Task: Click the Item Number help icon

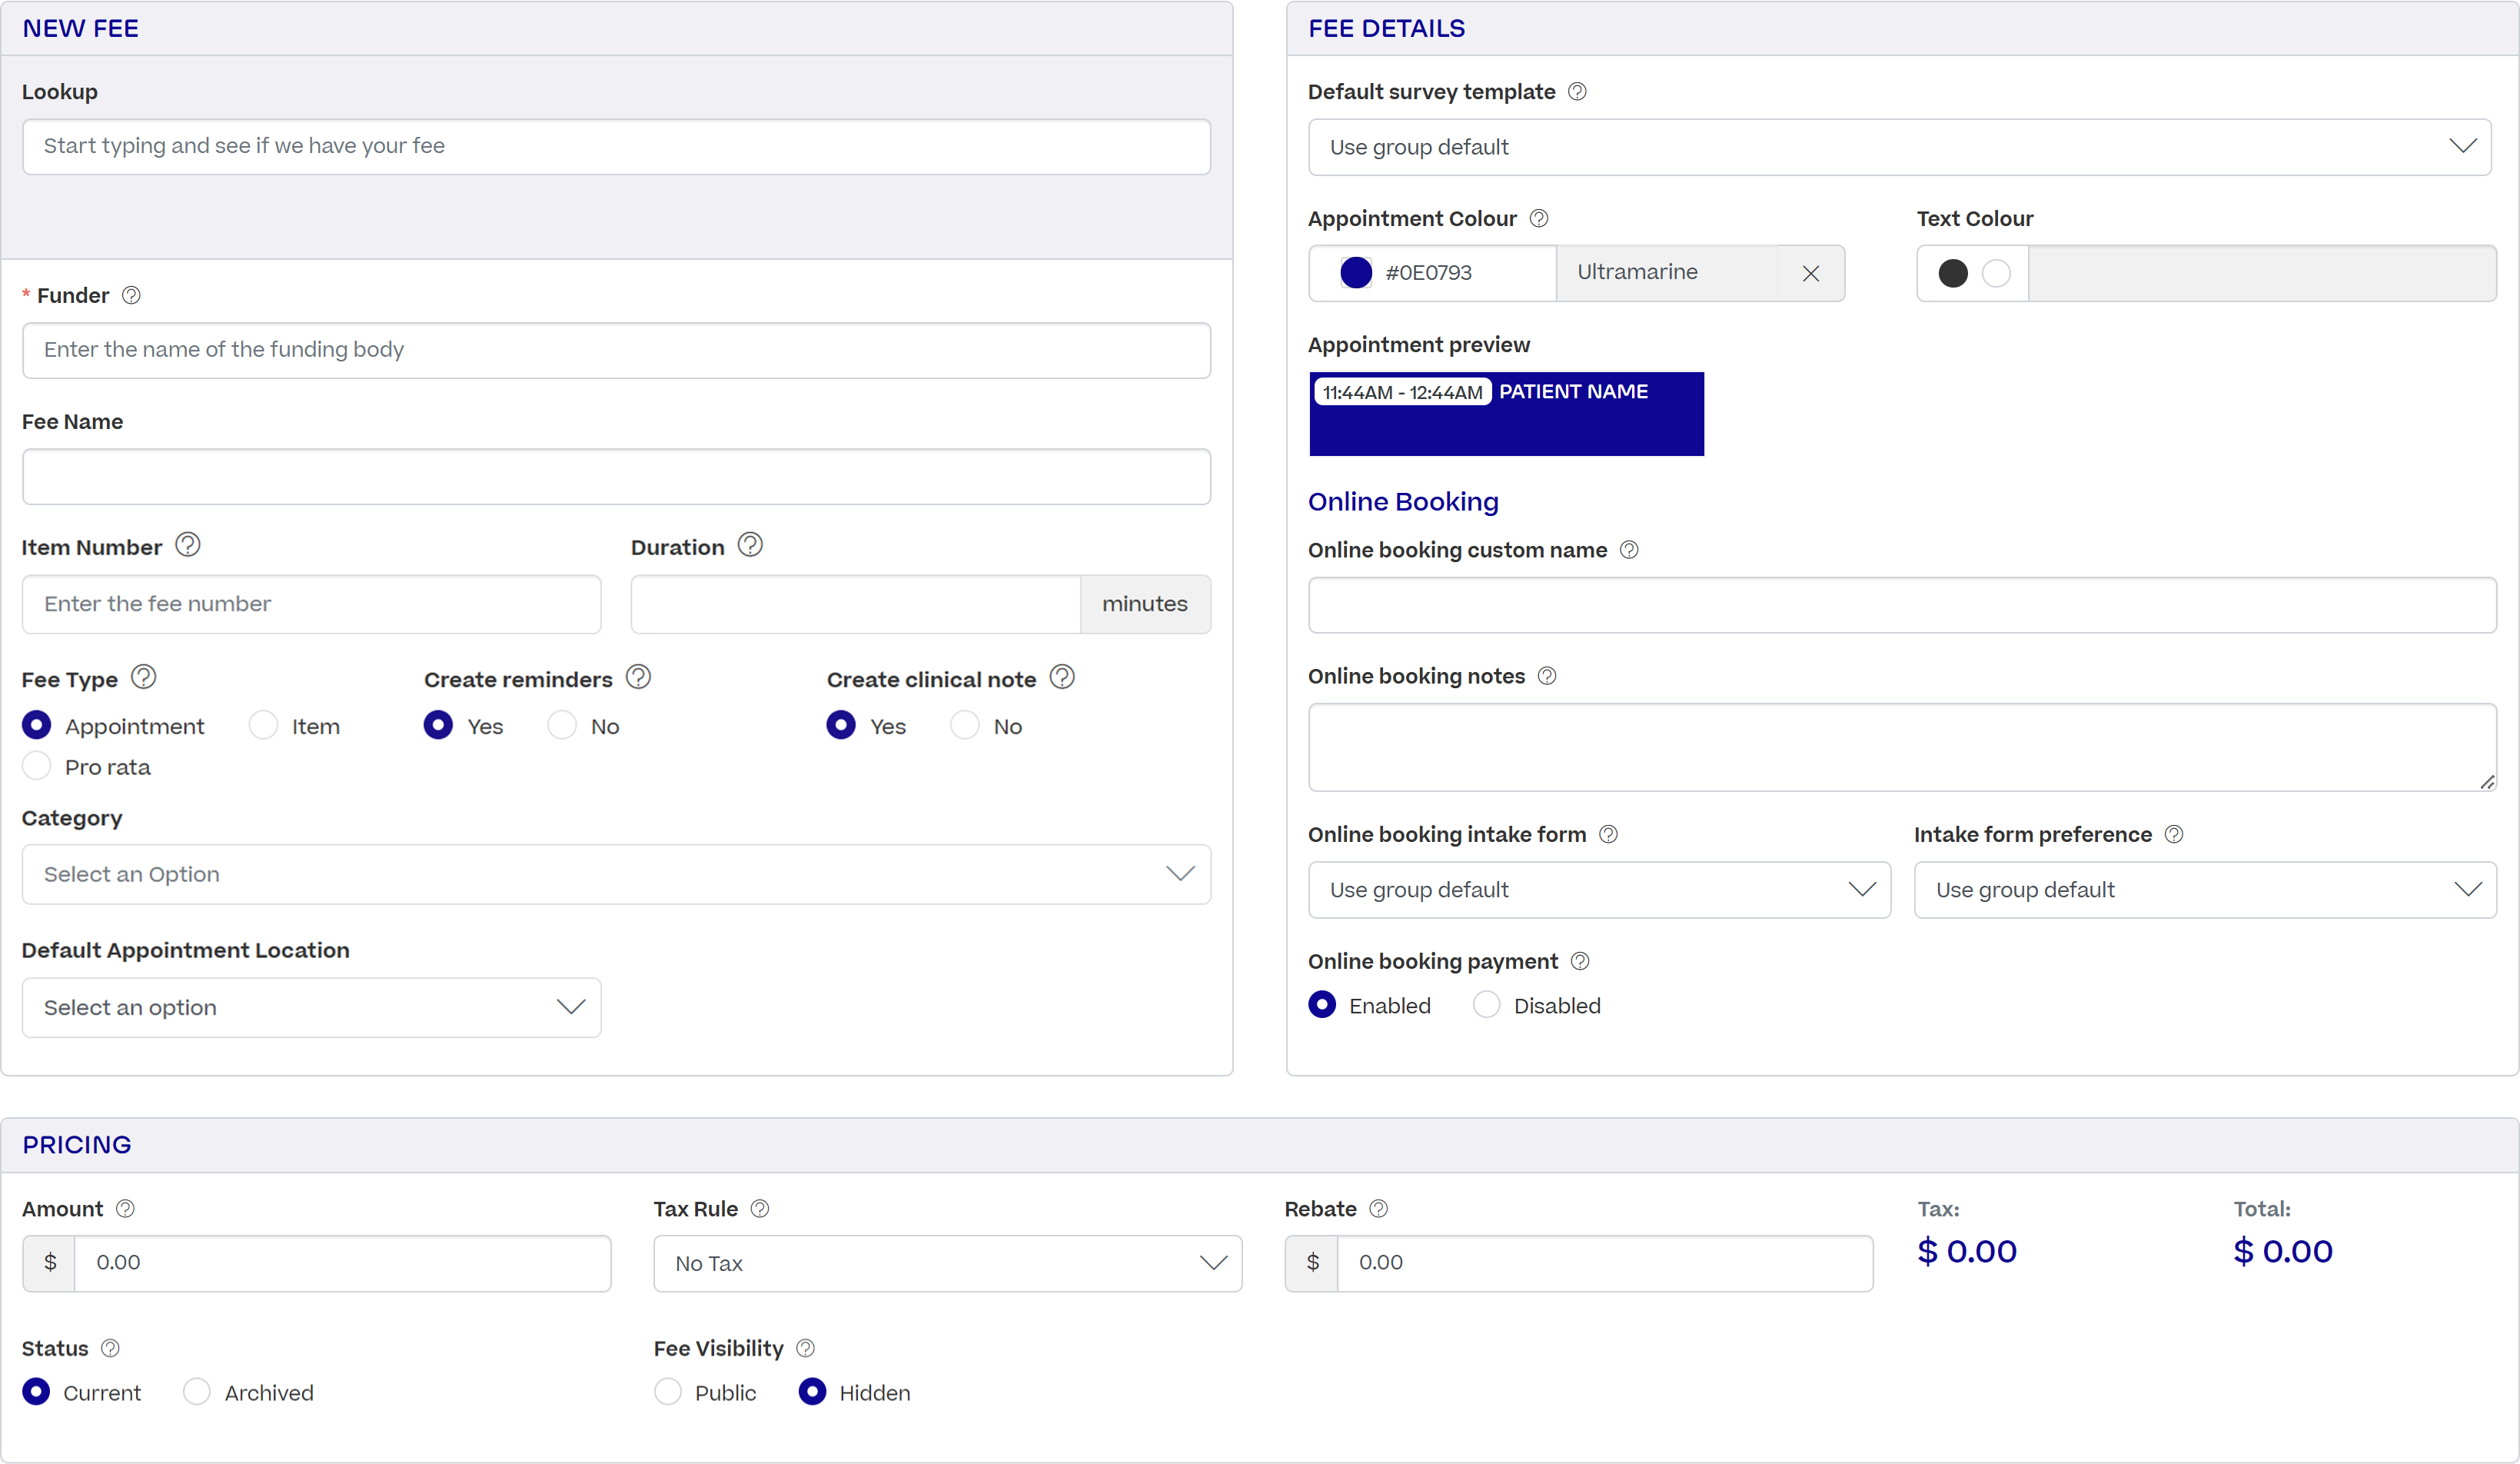Action: click(x=187, y=545)
